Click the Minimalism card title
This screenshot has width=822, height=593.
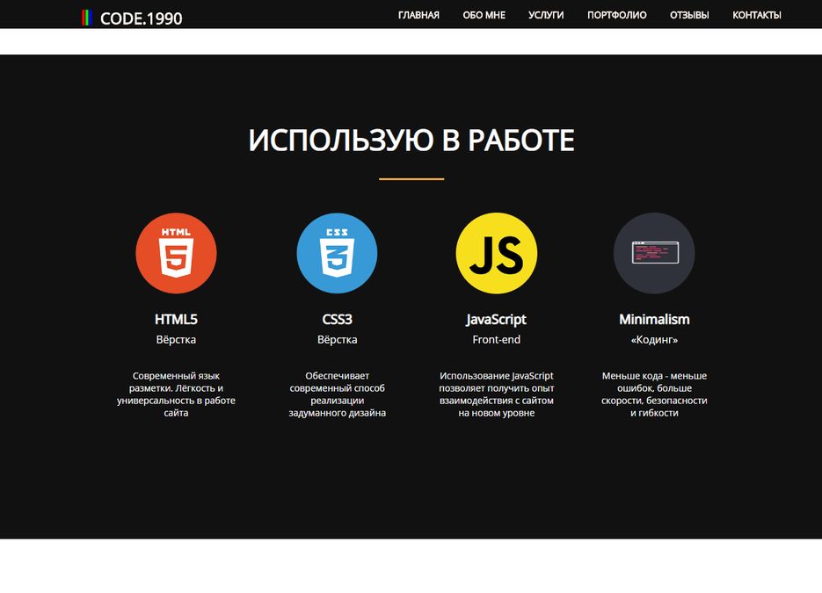pos(654,320)
